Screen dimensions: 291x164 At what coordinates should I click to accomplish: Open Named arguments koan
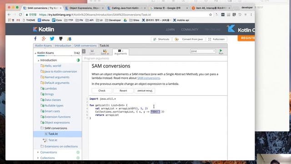tap(57, 77)
